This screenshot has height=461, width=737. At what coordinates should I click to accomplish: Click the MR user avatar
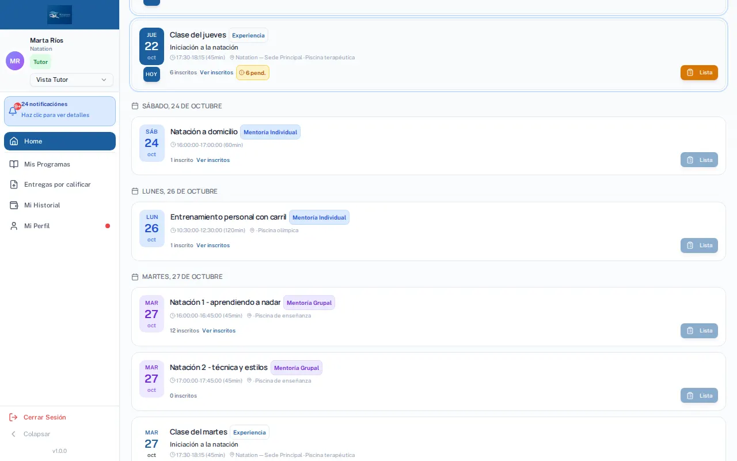click(x=15, y=61)
